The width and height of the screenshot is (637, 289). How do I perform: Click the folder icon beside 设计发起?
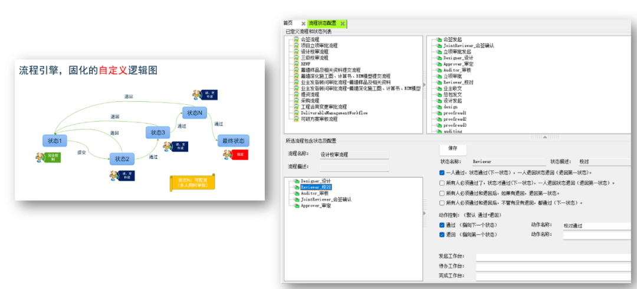click(439, 101)
